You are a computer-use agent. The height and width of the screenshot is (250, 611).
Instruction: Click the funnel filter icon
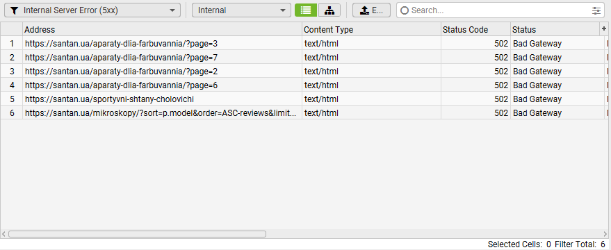[15, 10]
